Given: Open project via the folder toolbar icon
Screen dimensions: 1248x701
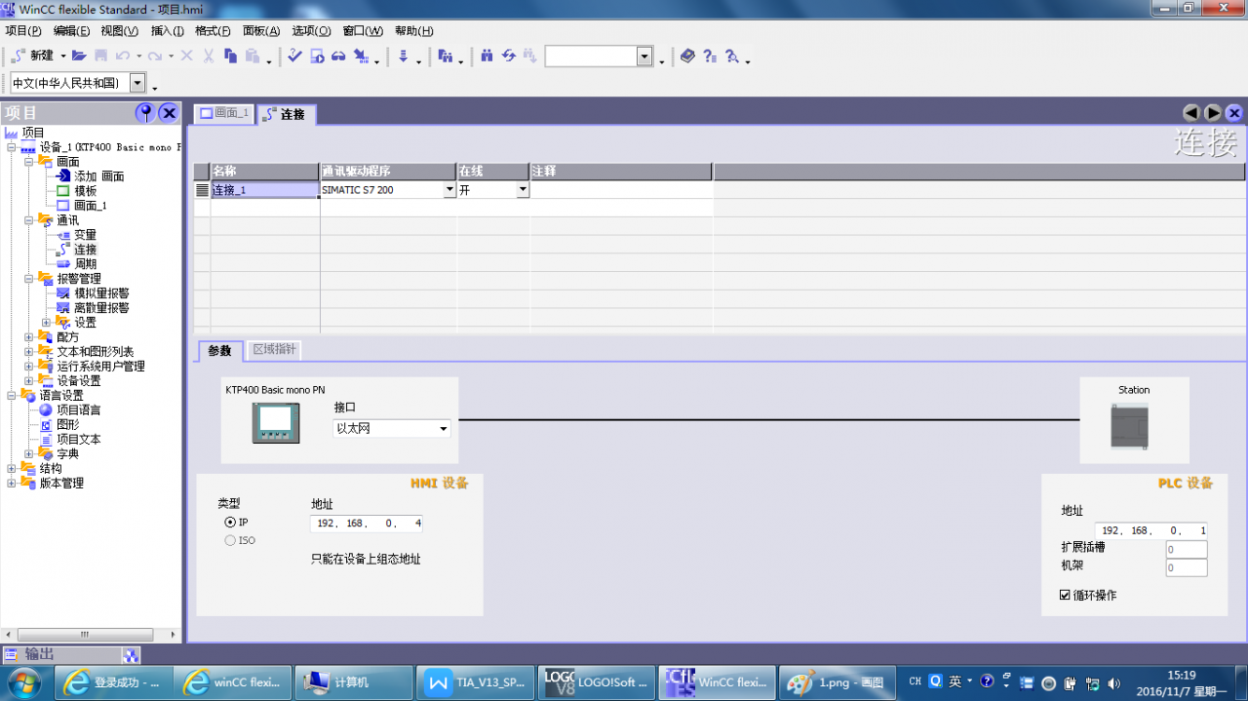Looking at the screenshot, I should 80,57.
